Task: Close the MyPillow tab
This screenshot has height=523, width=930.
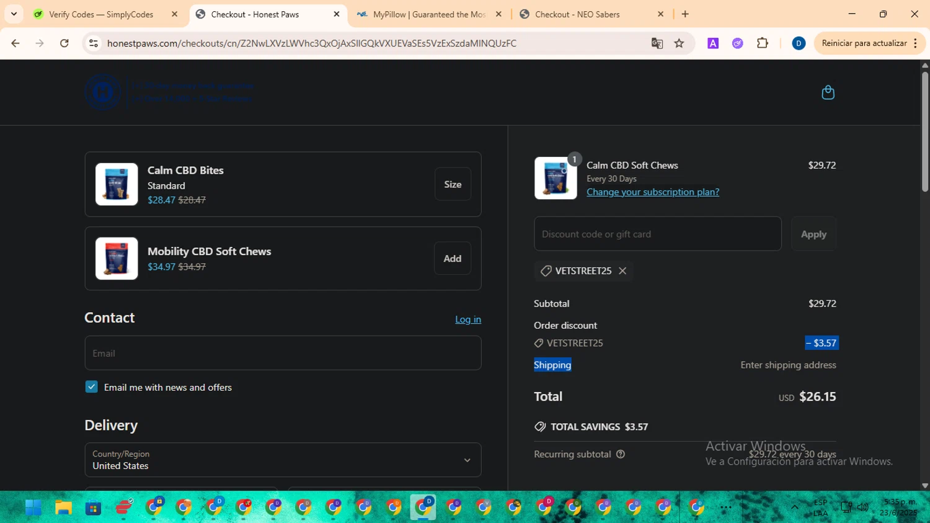Action: [x=498, y=14]
